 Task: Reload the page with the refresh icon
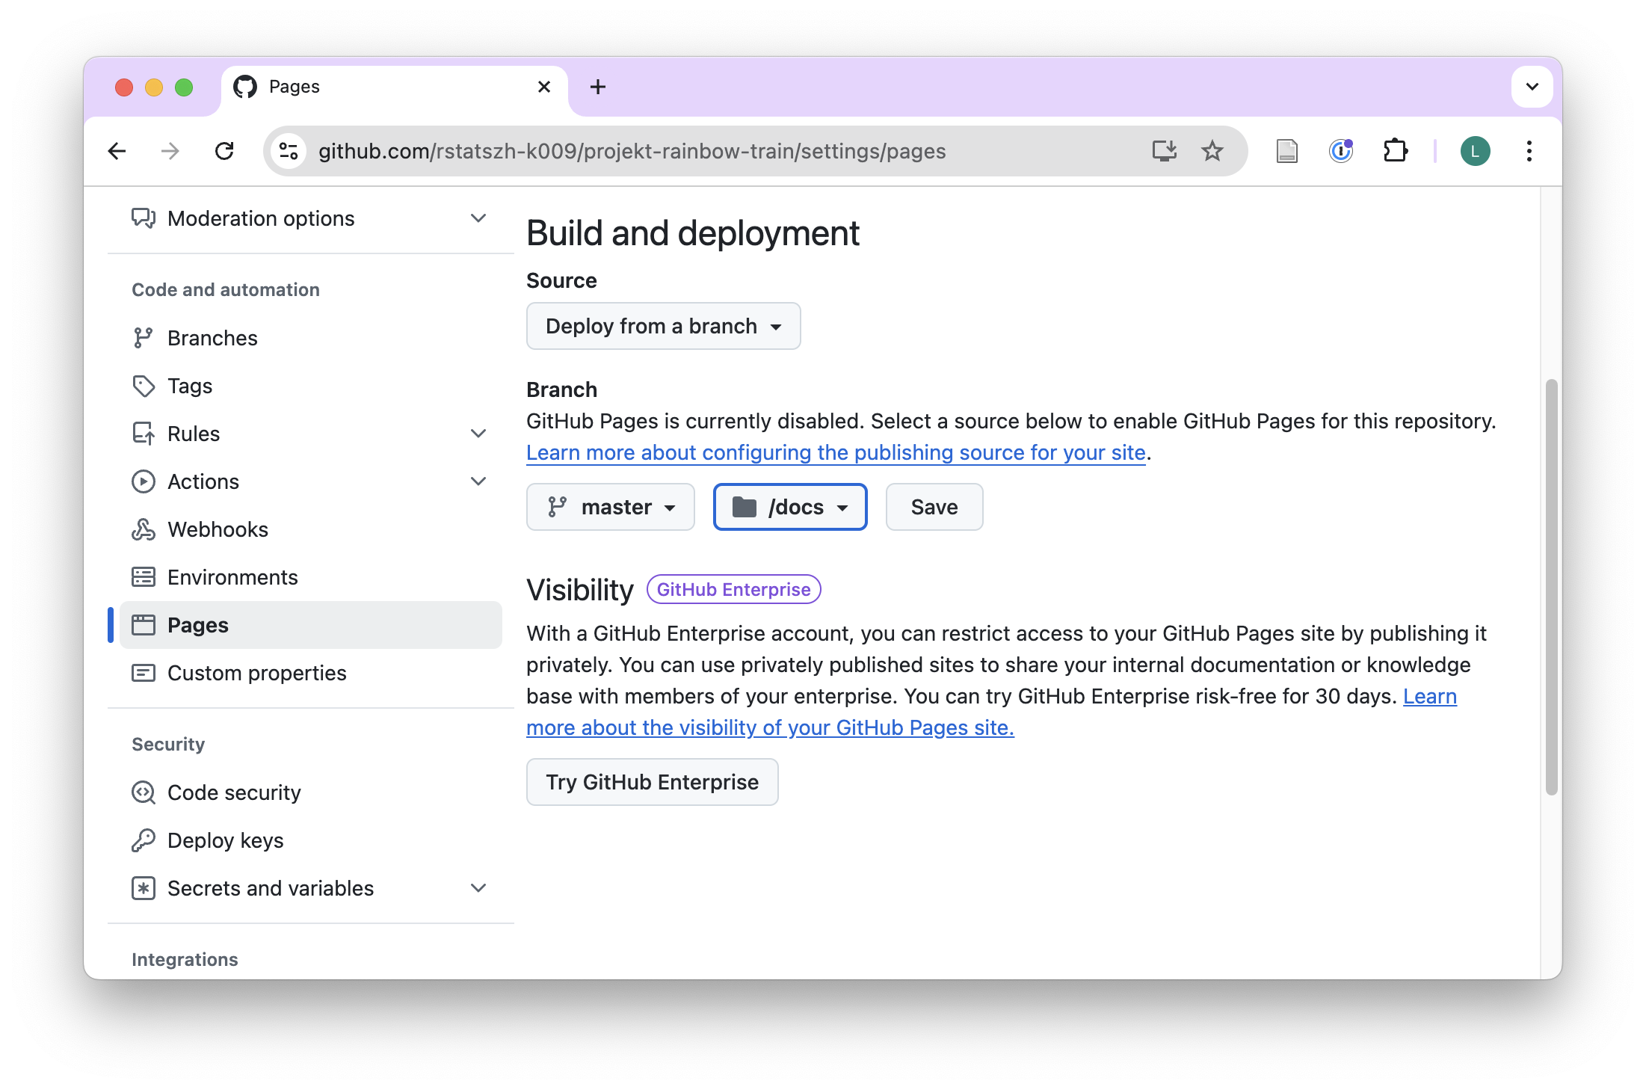(x=224, y=151)
